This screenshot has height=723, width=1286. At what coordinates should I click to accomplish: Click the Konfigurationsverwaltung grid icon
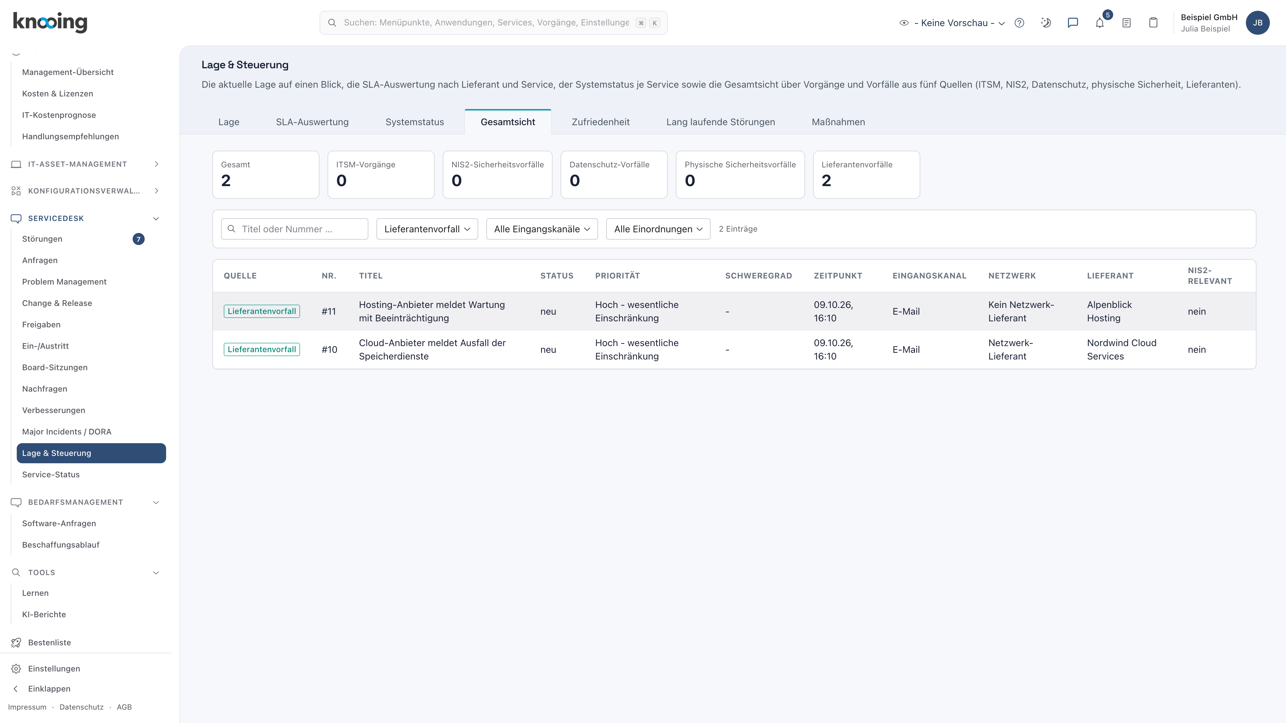tap(16, 191)
